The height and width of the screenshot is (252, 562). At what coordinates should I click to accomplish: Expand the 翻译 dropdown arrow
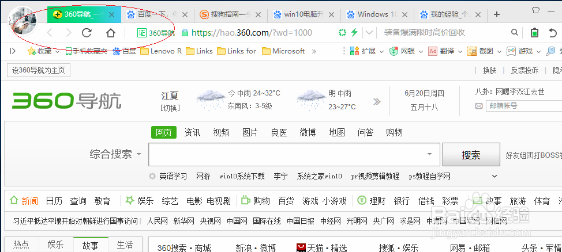[460, 52]
